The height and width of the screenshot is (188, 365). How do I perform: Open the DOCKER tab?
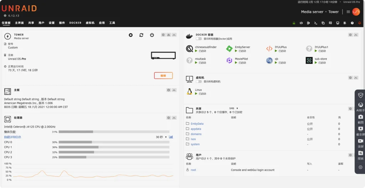(x=75, y=23)
